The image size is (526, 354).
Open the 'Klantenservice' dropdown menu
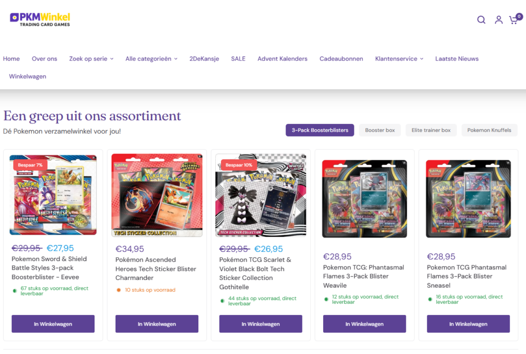(399, 59)
